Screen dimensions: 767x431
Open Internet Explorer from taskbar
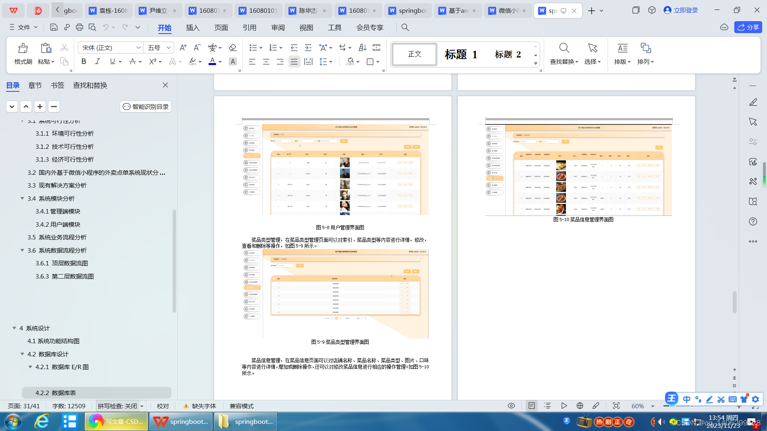42,421
